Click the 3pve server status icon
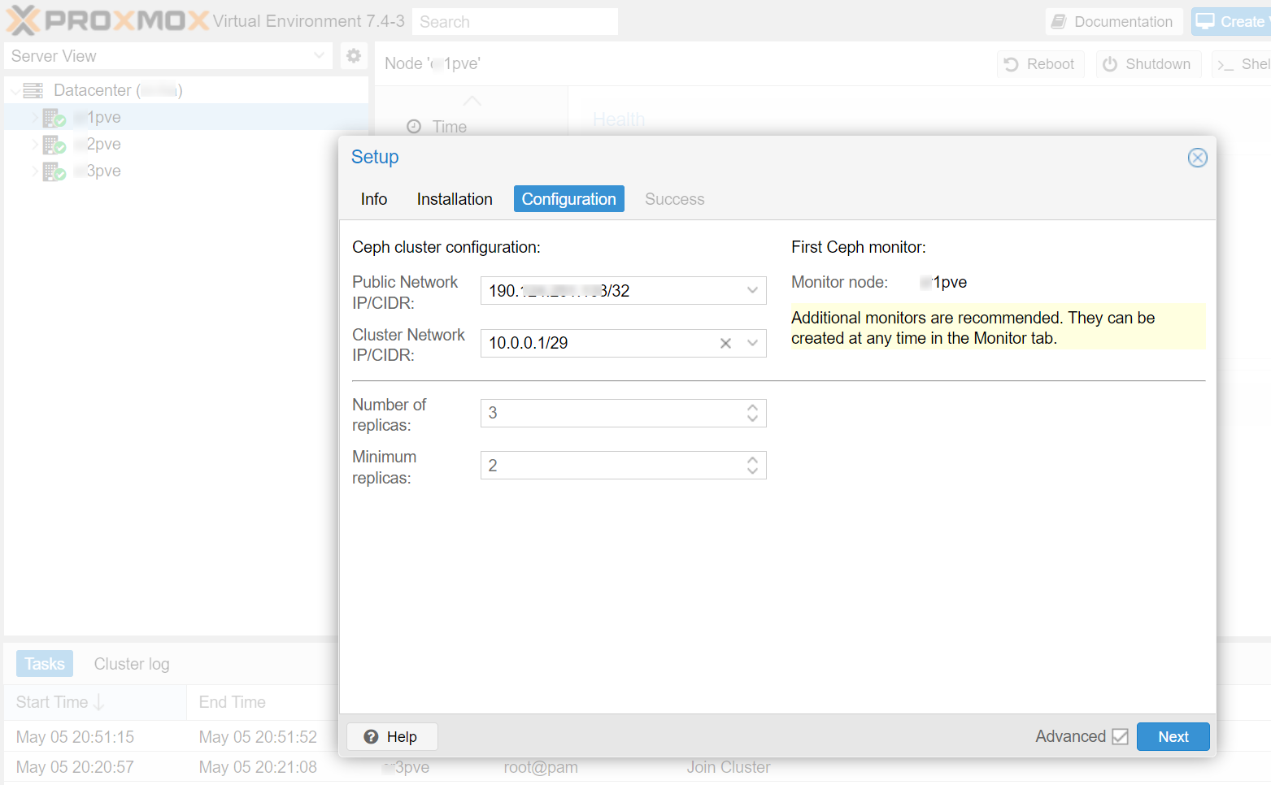The image size is (1271, 785). pos(54,171)
